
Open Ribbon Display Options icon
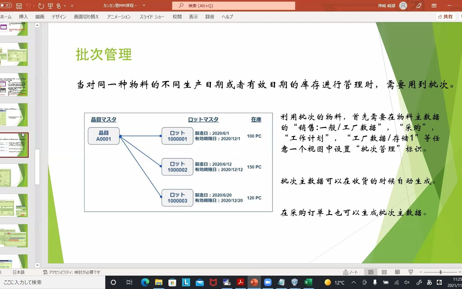coord(434,6)
